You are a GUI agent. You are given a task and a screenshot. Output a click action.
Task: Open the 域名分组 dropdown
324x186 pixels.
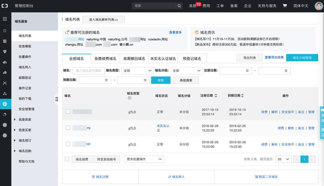[x=187, y=71]
